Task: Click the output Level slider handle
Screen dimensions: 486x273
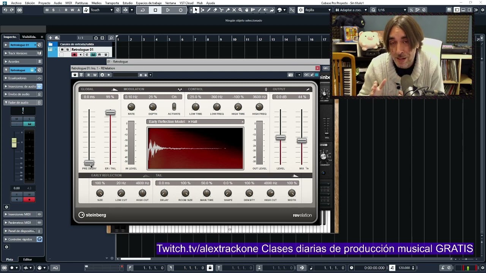Action: tap(280, 138)
